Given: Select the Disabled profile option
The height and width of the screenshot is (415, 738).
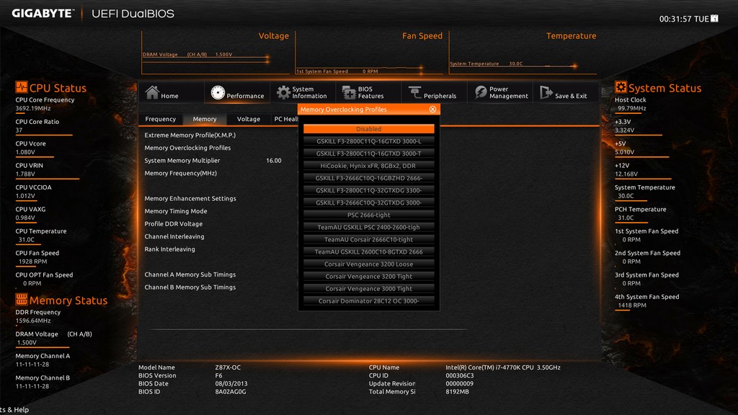Looking at the screenshot, I should 368,129.
